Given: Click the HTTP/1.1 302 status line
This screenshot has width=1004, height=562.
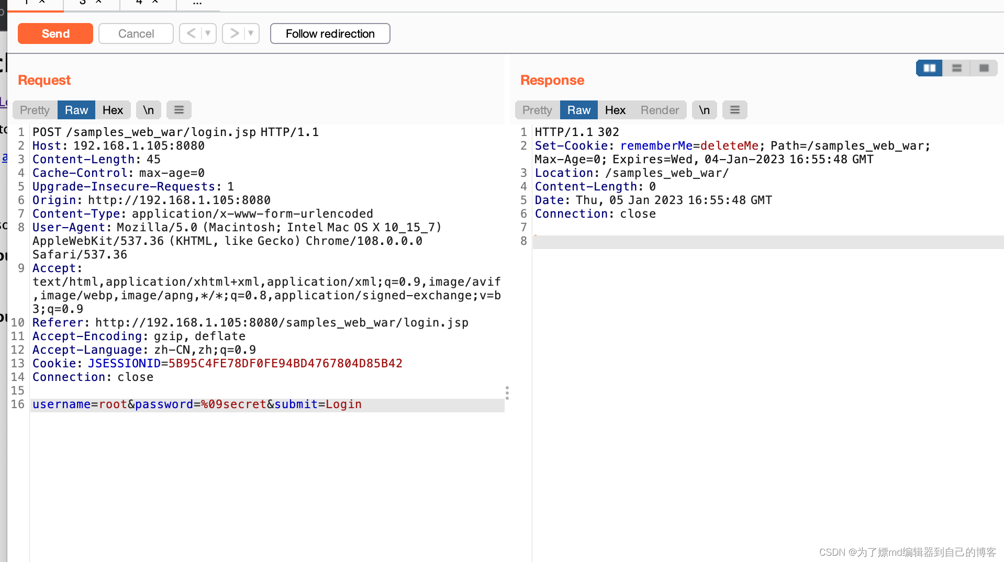Looking at the screenshot, I should pos(577,132).
